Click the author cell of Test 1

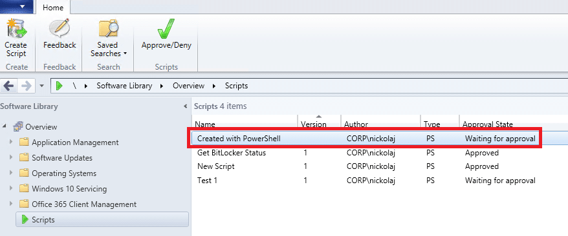coord(371,181)
